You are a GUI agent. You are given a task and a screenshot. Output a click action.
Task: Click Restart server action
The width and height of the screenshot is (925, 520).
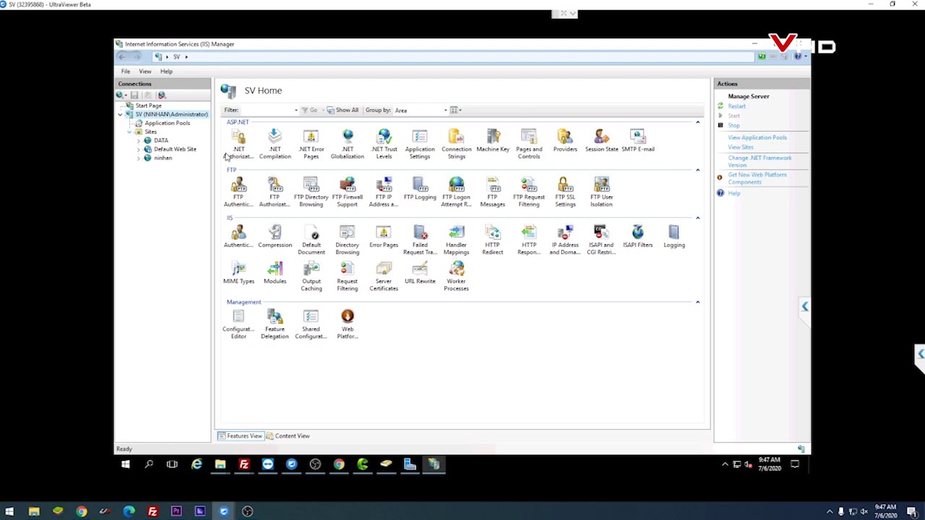tap(736, 106)
